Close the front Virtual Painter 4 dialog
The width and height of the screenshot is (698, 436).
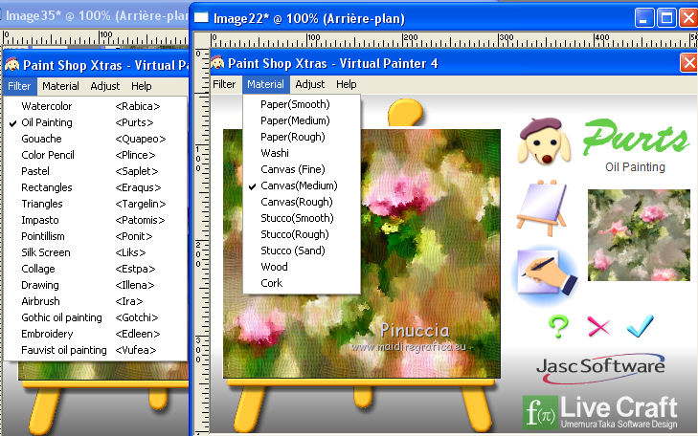pos(689,63)
